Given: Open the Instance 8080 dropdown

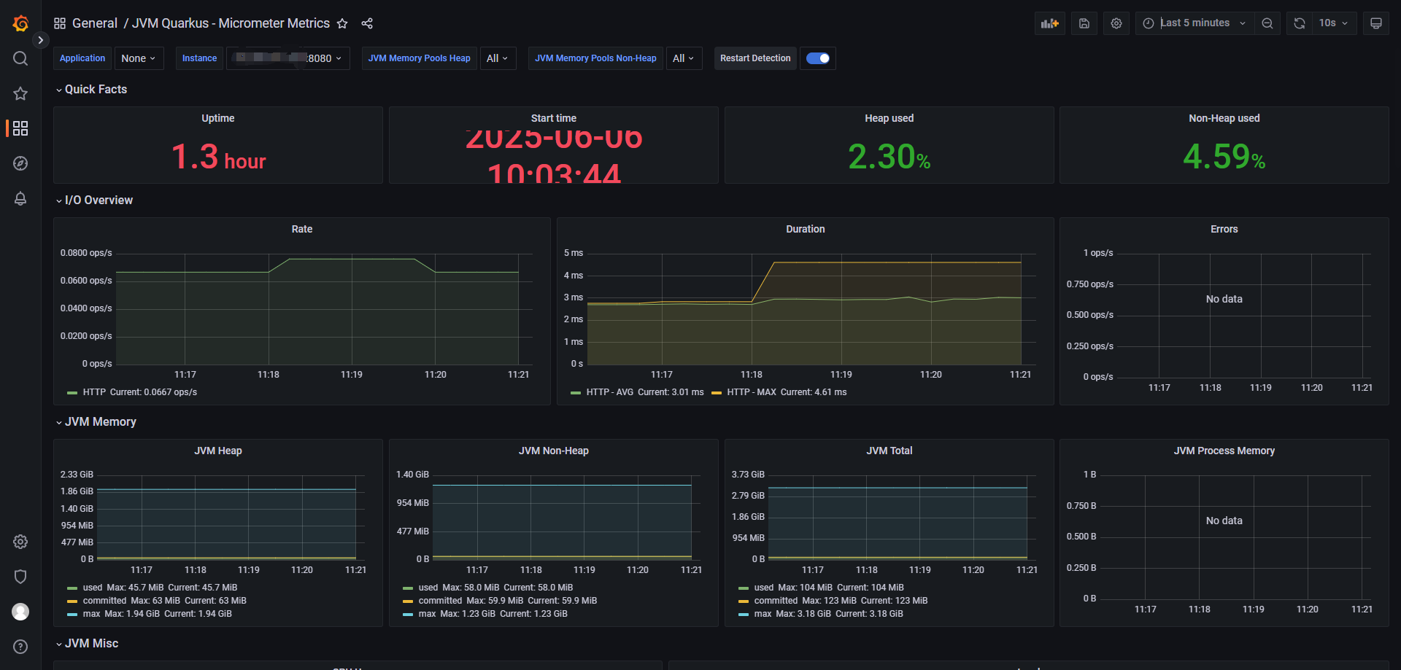Looking at the screenshot, I should [x=288, y=58].
